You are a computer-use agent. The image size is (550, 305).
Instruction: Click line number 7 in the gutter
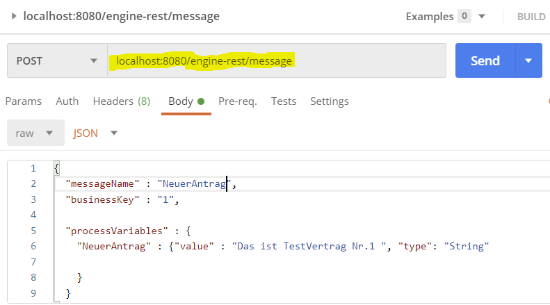pos(33,262)
